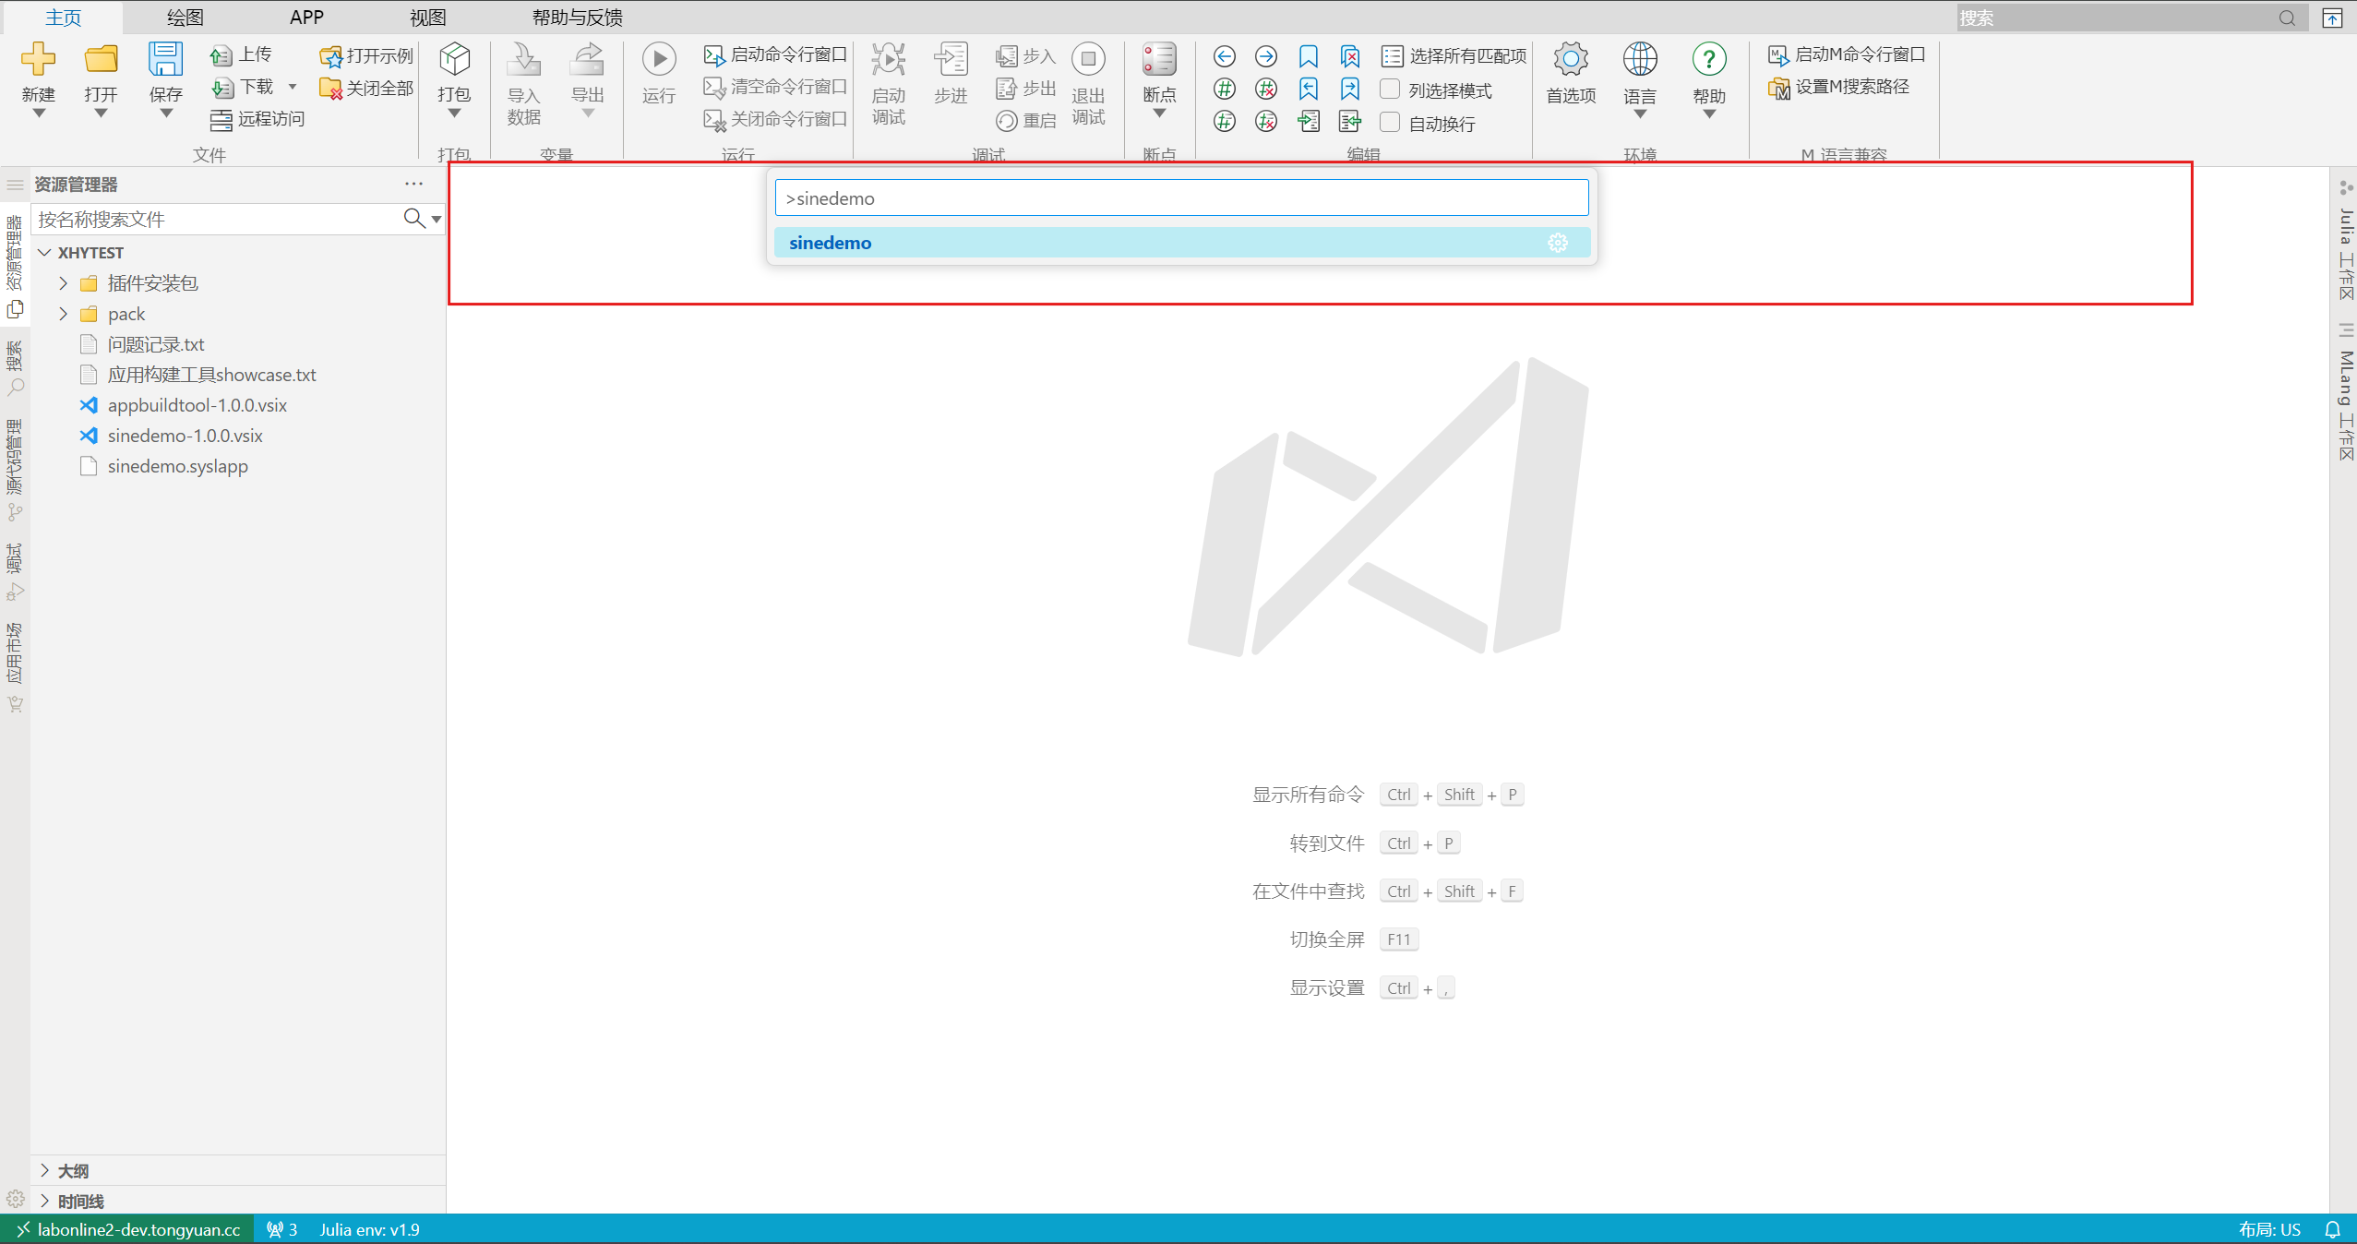Click Julia env: v1.9 in status bar

pyautogui.click(x=369, y=1229)
